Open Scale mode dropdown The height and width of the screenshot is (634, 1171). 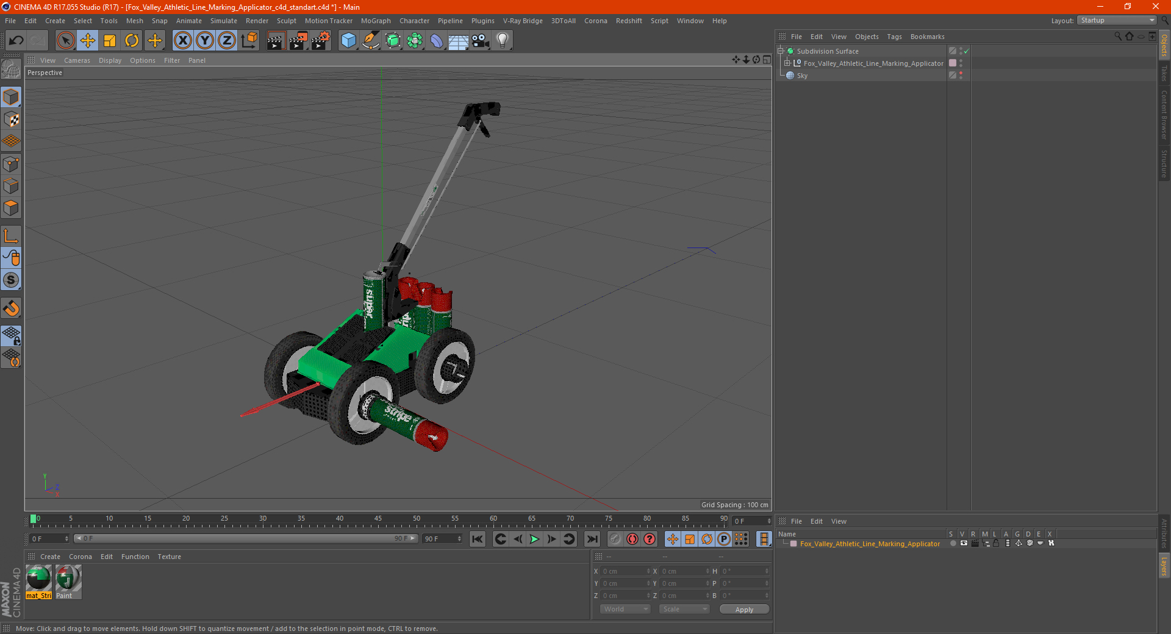coord(684,609)
